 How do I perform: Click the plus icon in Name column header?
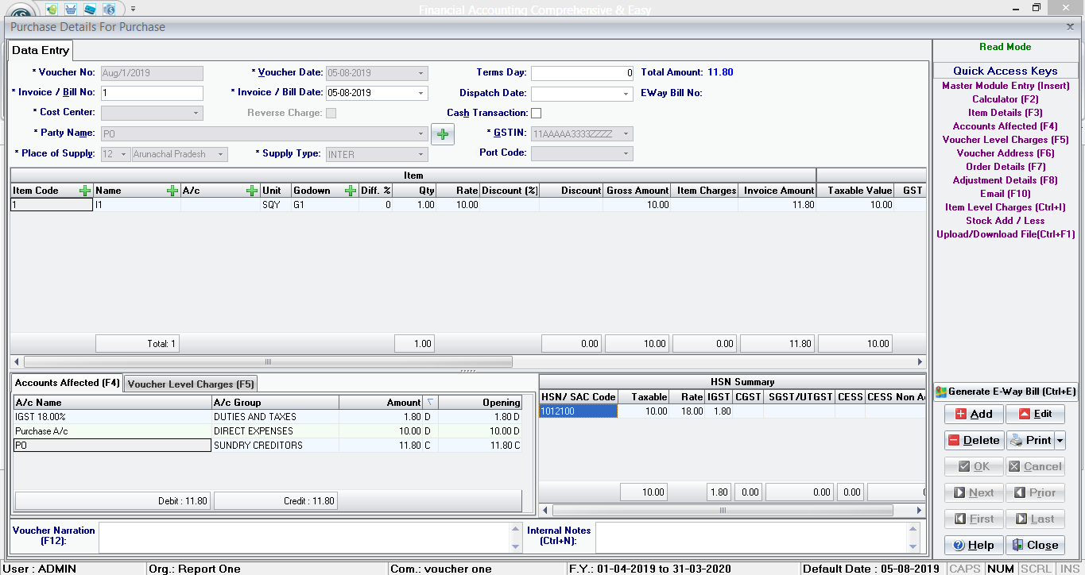pyautogui.click(x=172, y=191)
